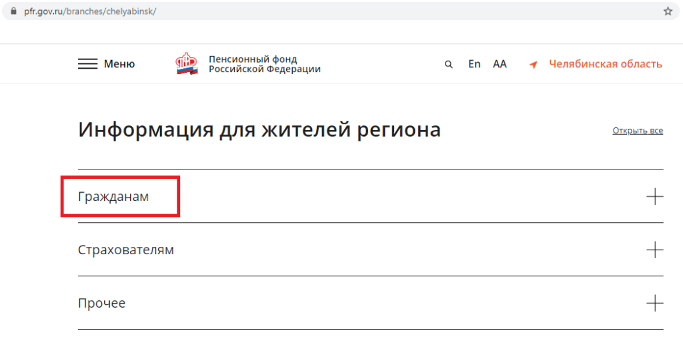Open the hamburger Menu icon

click(x=87, y=64)
